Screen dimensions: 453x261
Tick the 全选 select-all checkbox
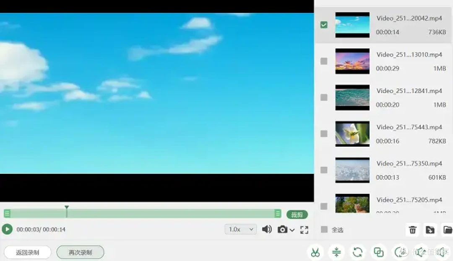tap(324, 230)
